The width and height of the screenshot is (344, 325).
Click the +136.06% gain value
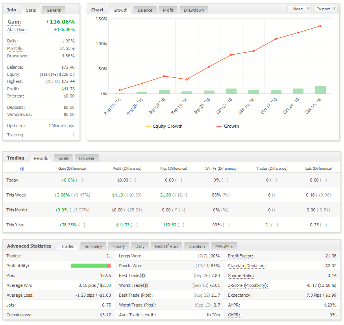pyautogui.click(x=60, y=22)
